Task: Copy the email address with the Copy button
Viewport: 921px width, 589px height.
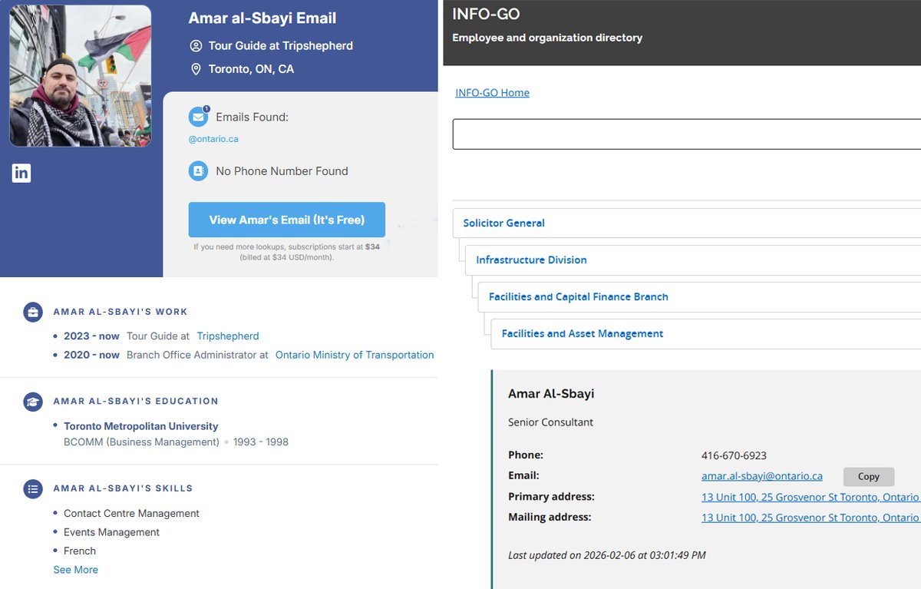Action: (x=869, y=477)
